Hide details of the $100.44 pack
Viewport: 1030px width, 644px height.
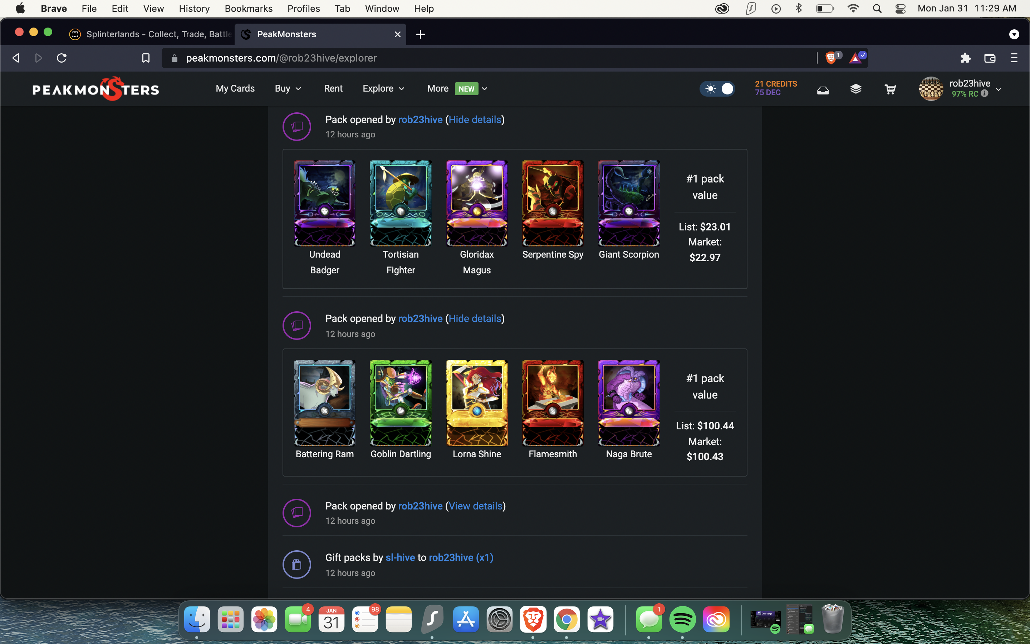click(x=475, y=318)
